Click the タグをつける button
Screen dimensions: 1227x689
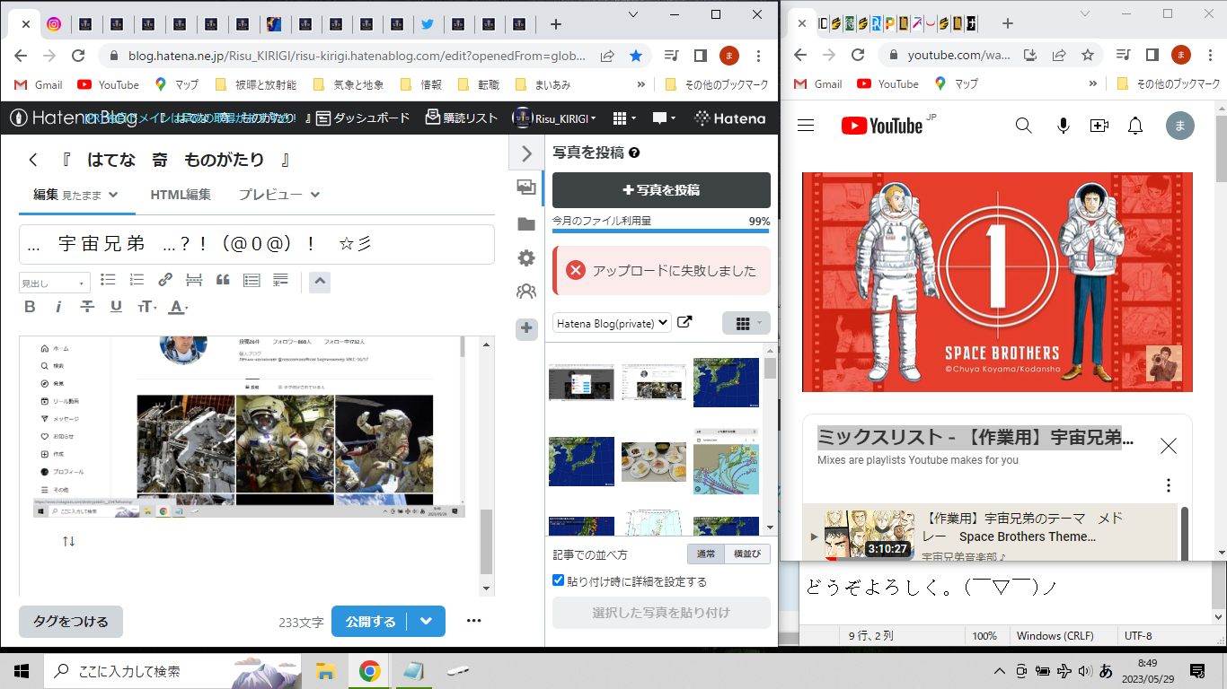[71, 622]
